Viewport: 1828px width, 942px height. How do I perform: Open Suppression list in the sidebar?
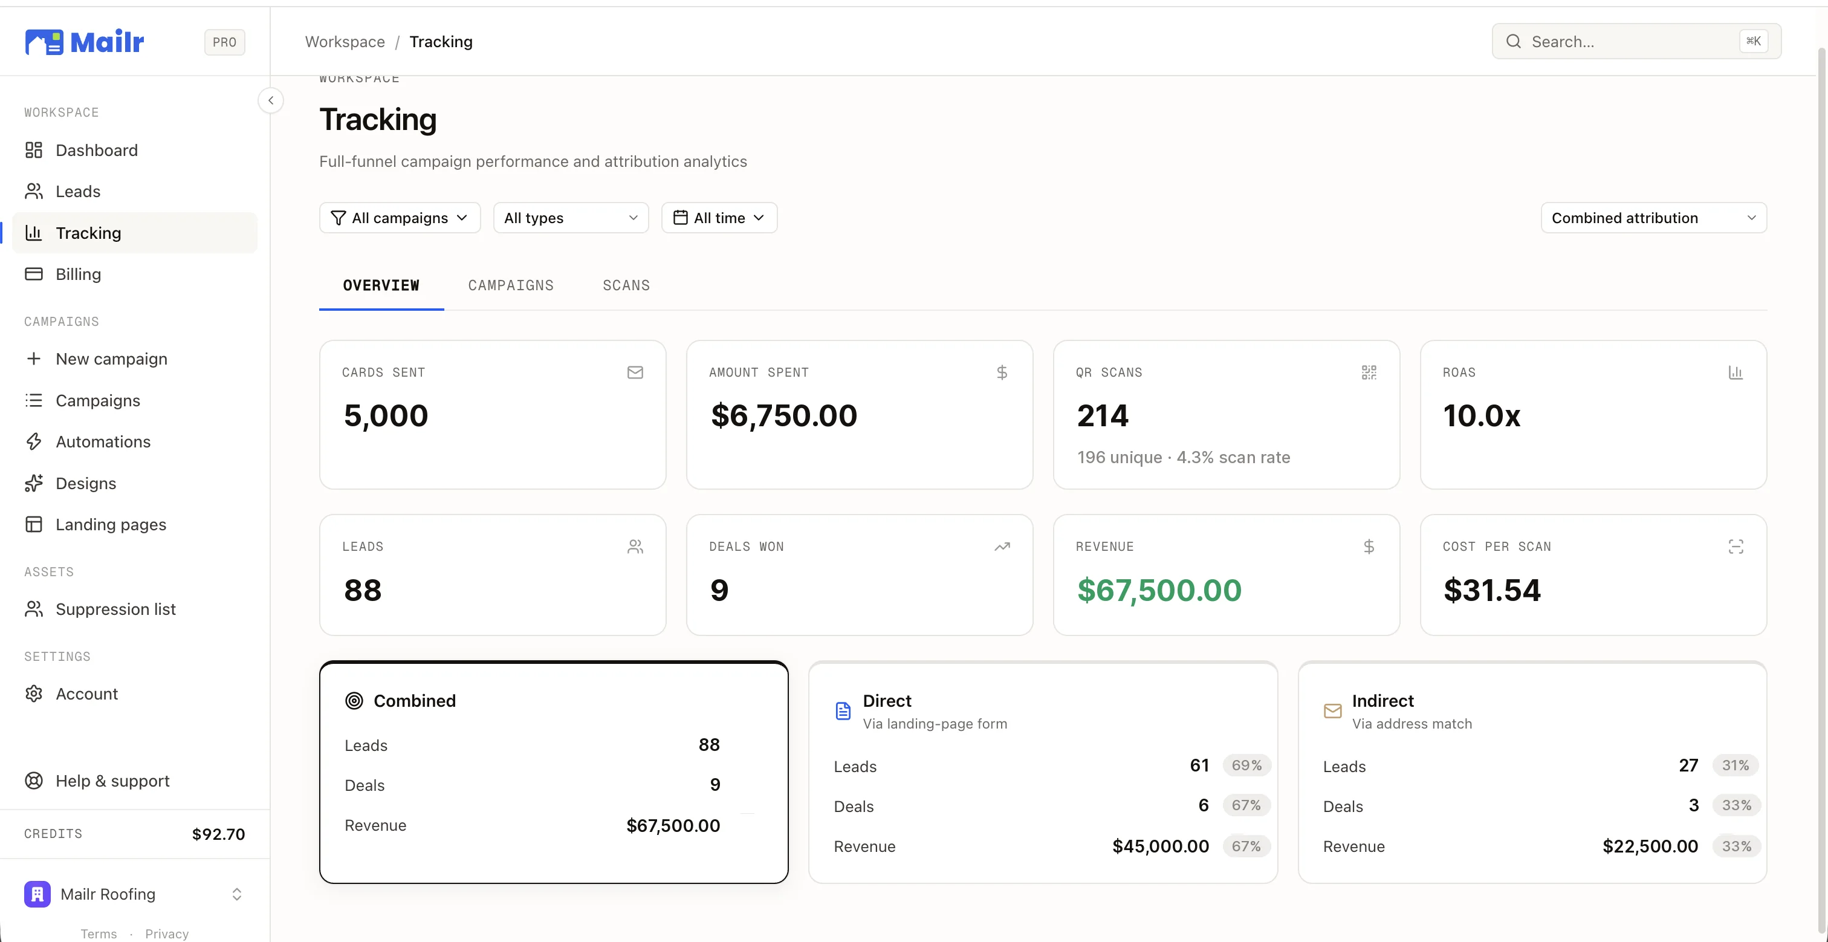tap(135, 609)
